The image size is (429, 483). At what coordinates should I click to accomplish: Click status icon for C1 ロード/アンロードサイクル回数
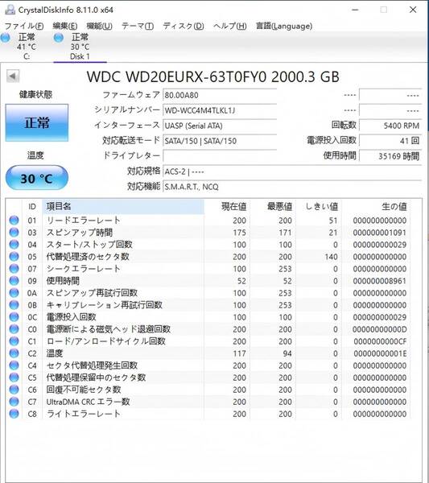(x=14, y=341)
